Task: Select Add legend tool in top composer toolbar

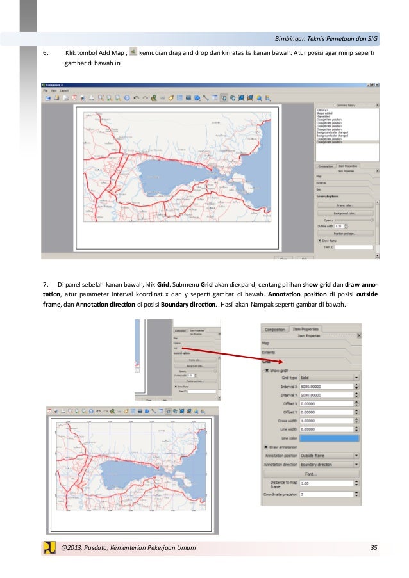Action: [x=179, y=98]
